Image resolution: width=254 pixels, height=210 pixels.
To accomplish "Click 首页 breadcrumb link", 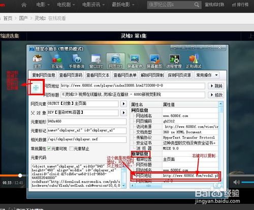I will tap(8, 18).
